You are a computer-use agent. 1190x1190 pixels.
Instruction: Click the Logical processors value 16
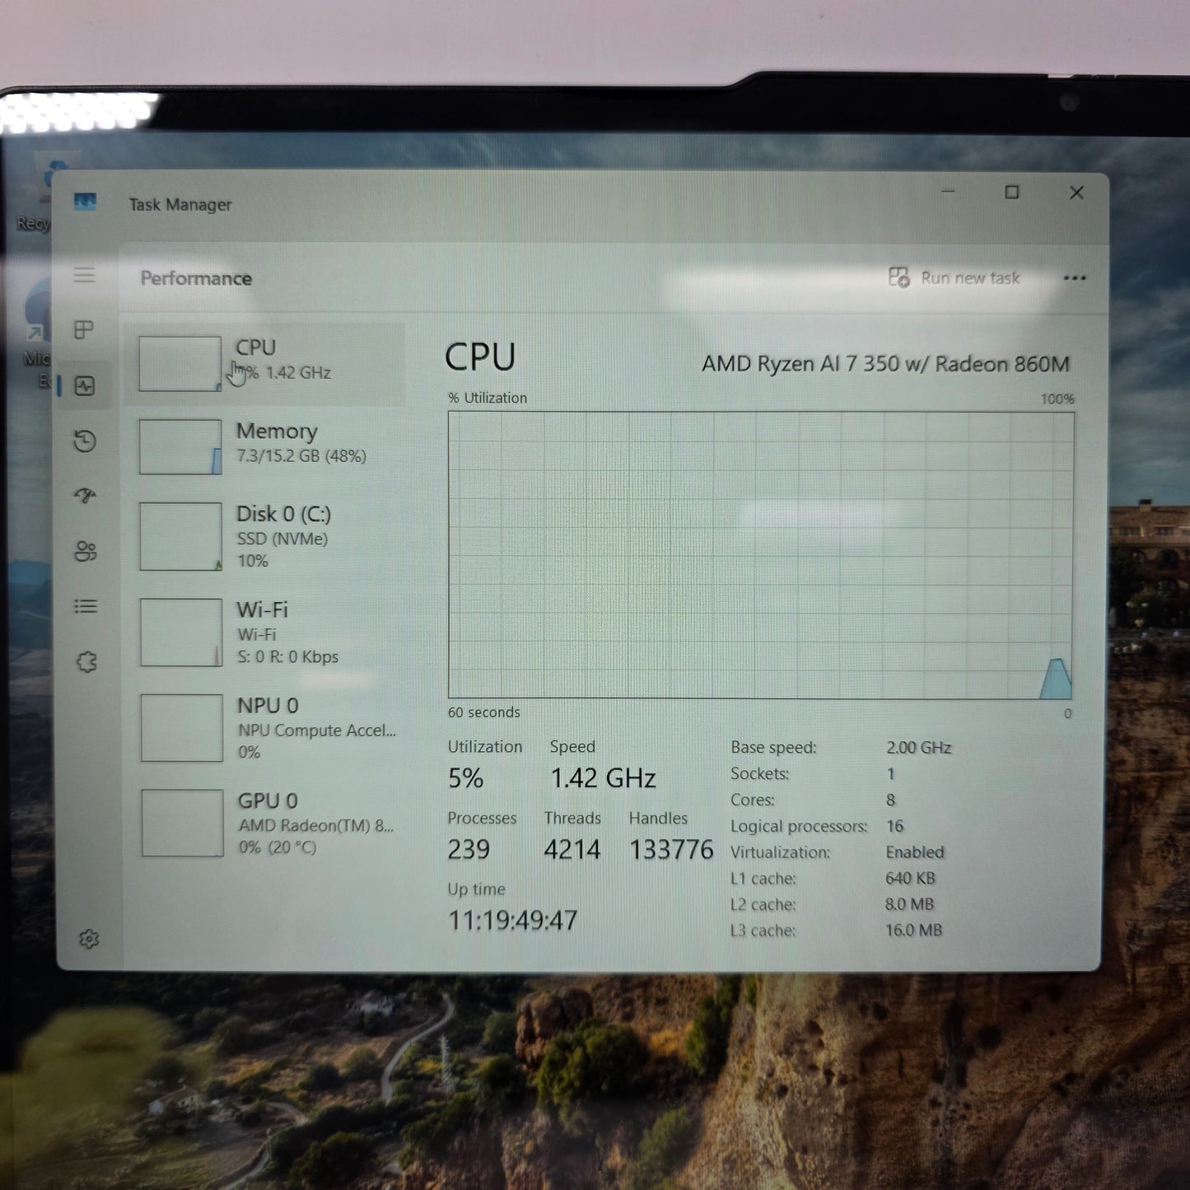click(894, 826)
